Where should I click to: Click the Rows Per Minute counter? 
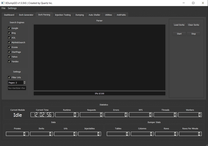pos(190,134)
